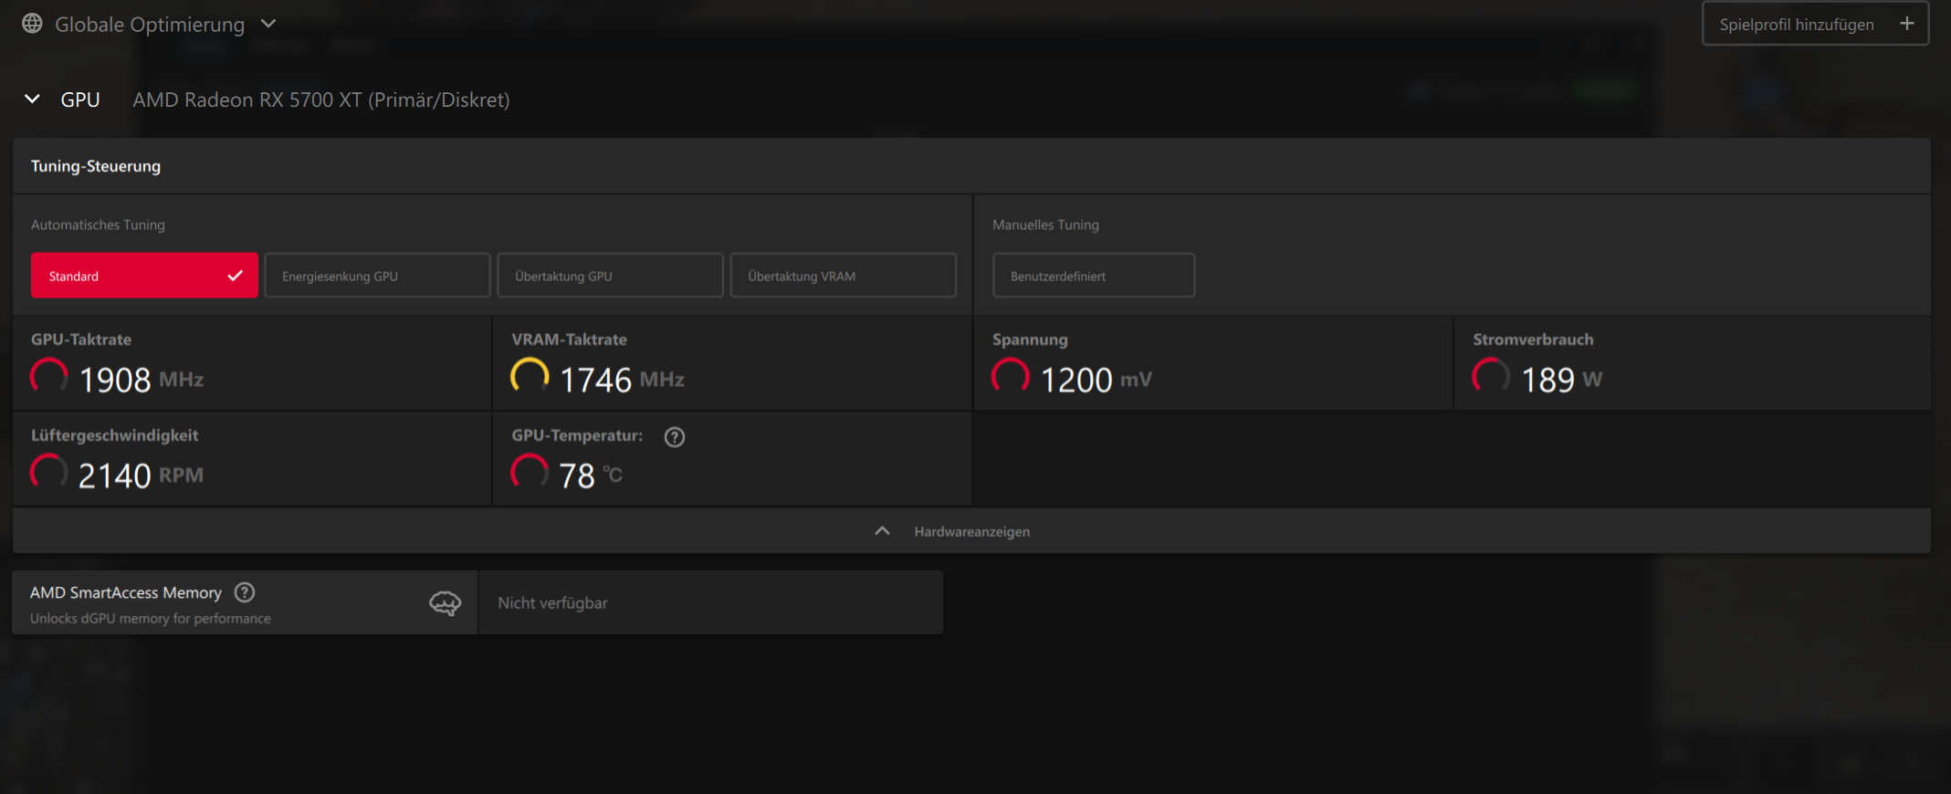Select Übertaktung GPU preset
The height and width of the screenshot is (794, 1951).
coord(610,276)
